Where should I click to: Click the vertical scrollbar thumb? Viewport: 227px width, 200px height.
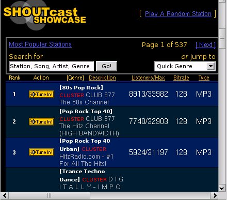click(222, 38)
